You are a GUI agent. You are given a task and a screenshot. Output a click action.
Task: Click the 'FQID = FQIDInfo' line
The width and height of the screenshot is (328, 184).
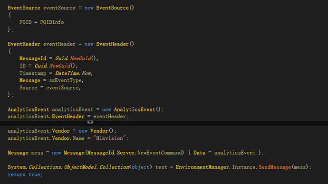pyautogui.click(x=42, y=22)
